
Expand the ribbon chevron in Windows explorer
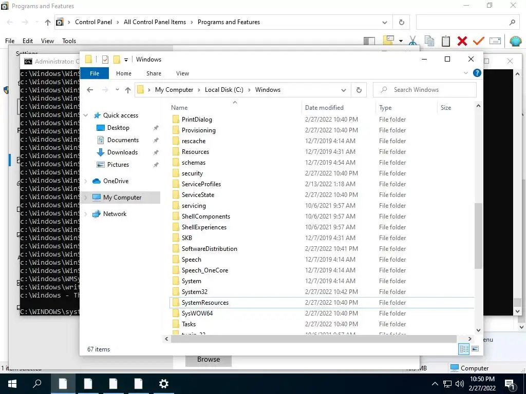coord(465,73)
